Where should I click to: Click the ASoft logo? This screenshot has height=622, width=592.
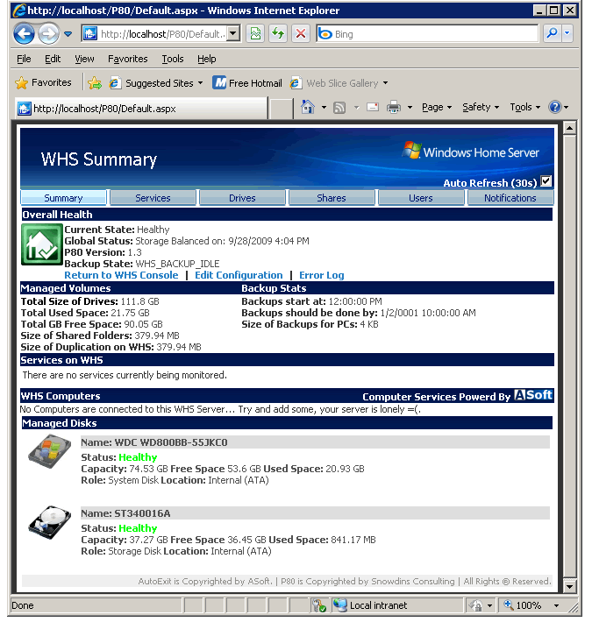(x=533, y=395)
